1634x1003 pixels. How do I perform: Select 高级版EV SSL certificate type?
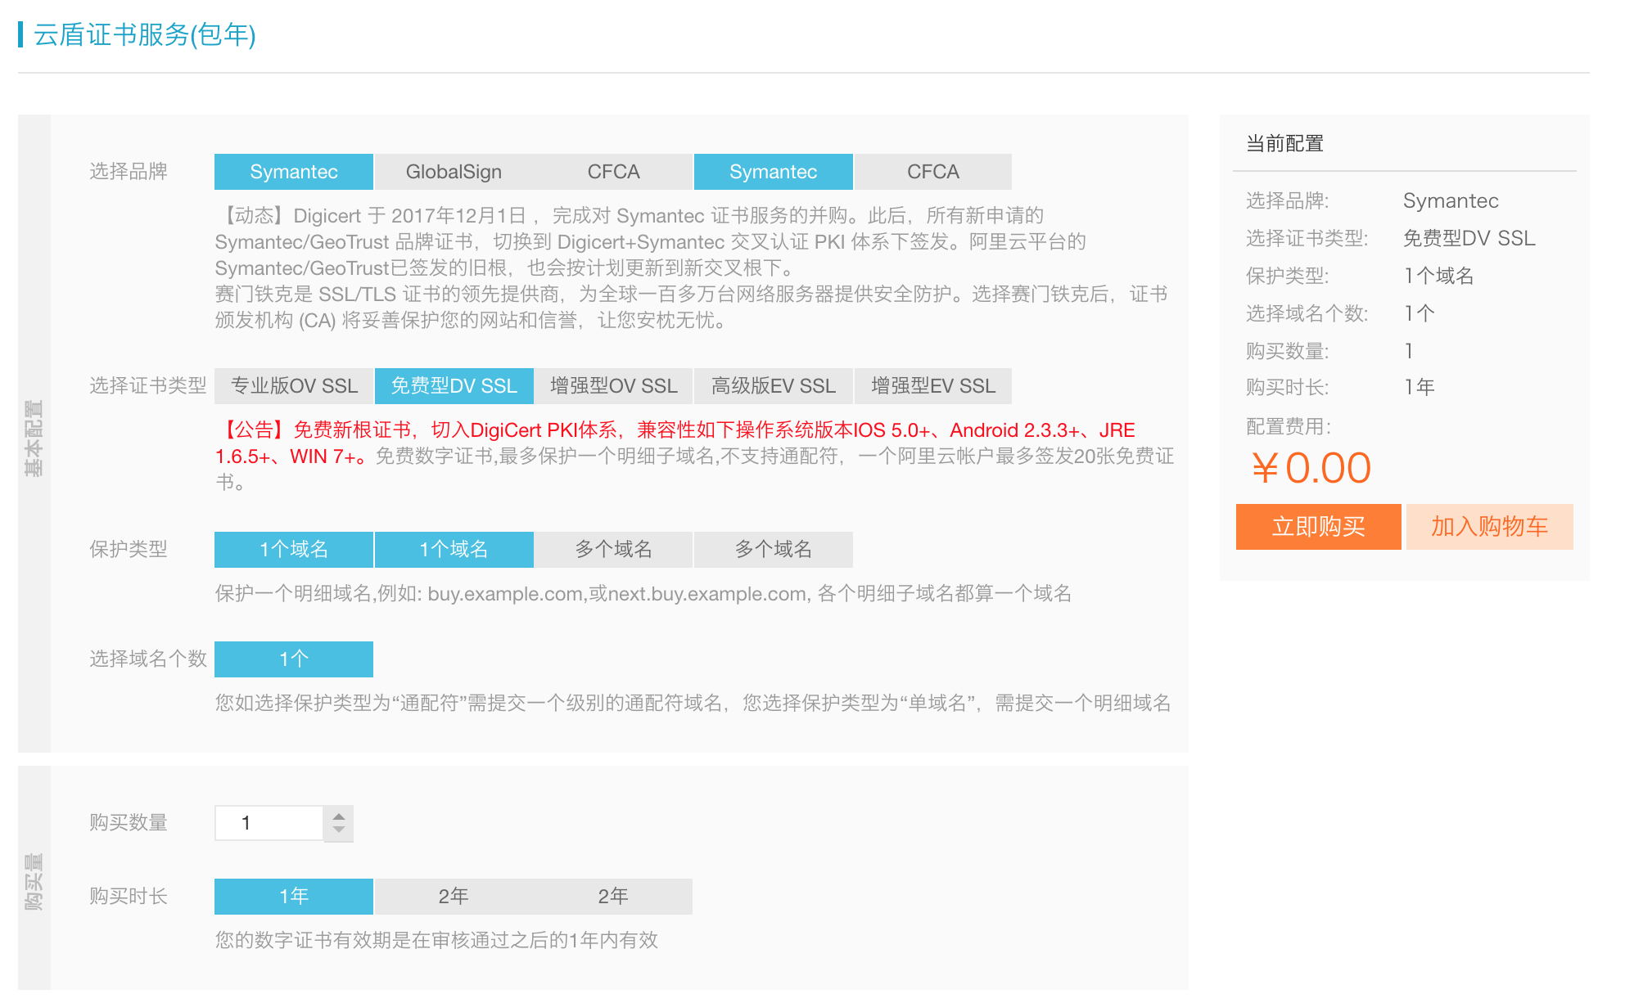click(x=773, y=386)
